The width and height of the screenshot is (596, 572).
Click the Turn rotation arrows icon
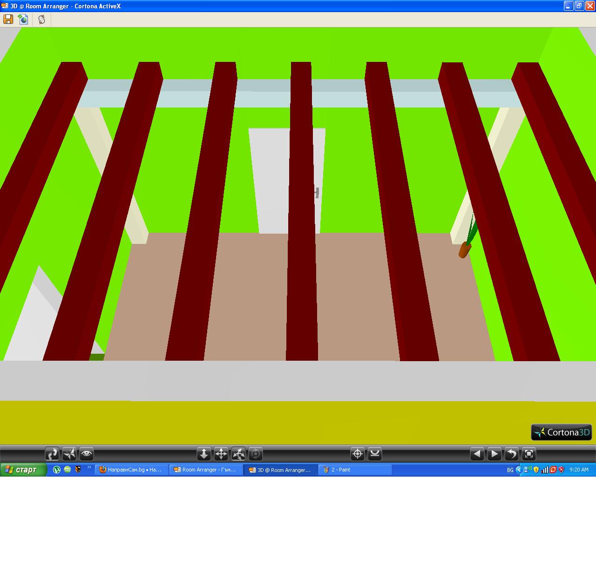point(238,453)
